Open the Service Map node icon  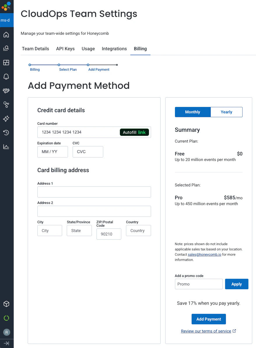pyautogui.click(x=6, y=105)
